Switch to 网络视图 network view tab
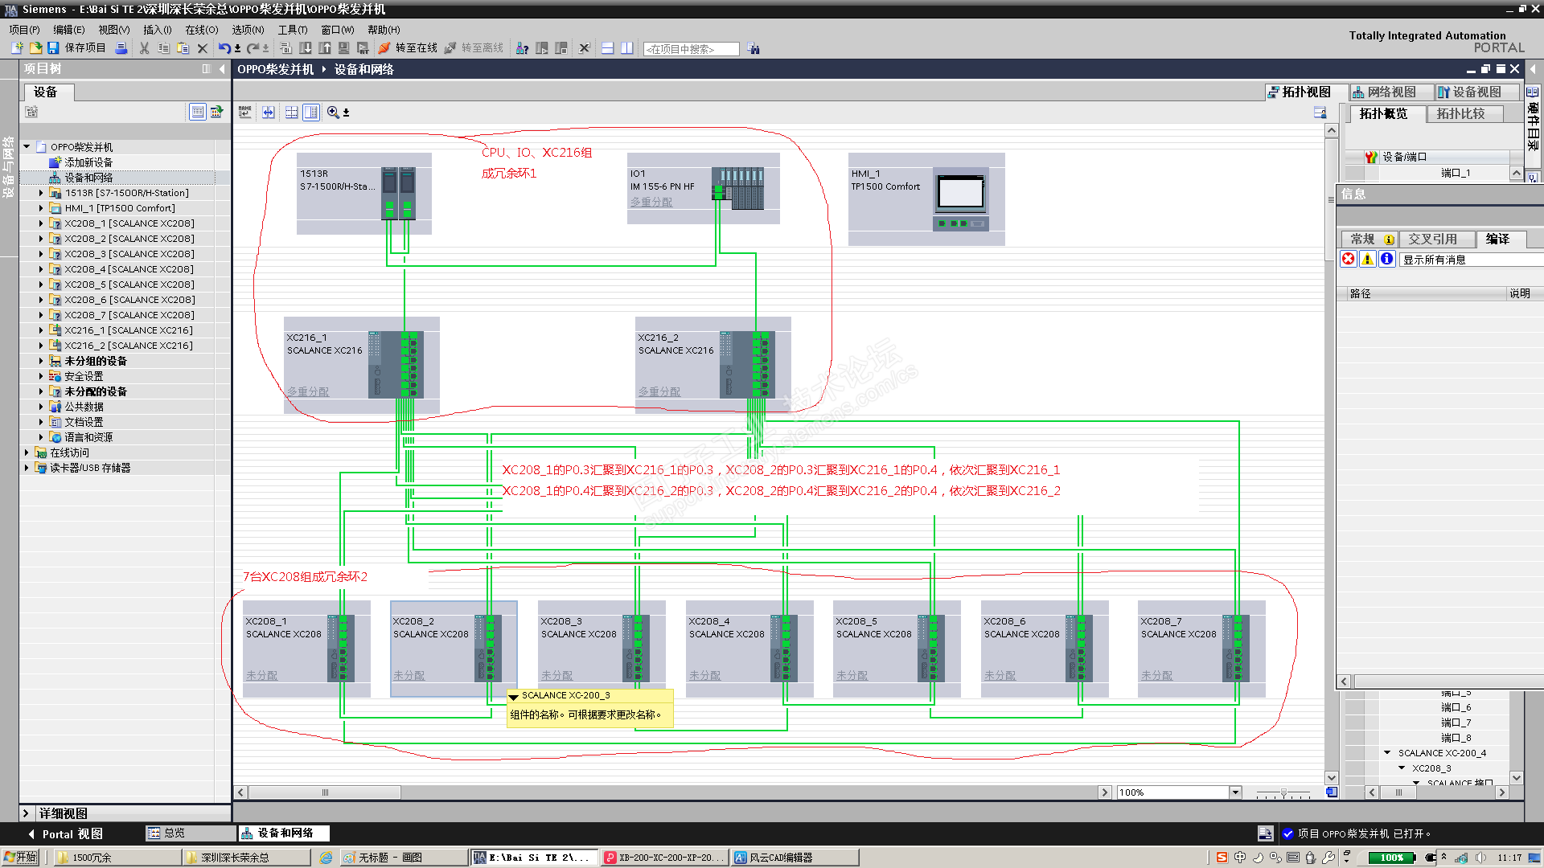This screenshot has height=868, width=1544. pos(1391,92)
